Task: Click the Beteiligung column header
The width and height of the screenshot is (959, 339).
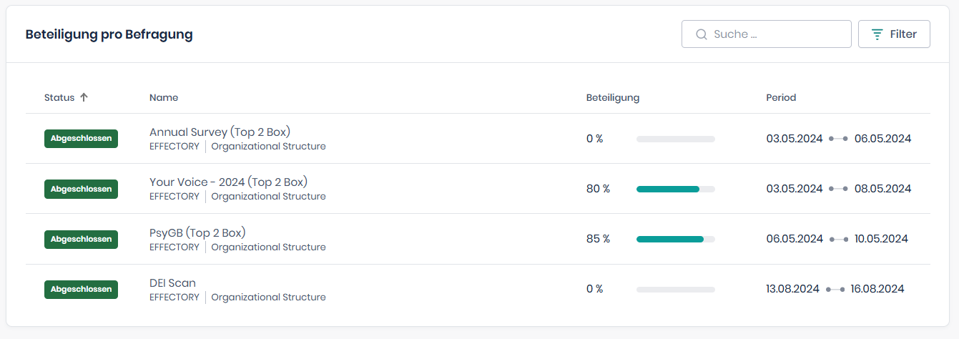Action: pos(613,97)
